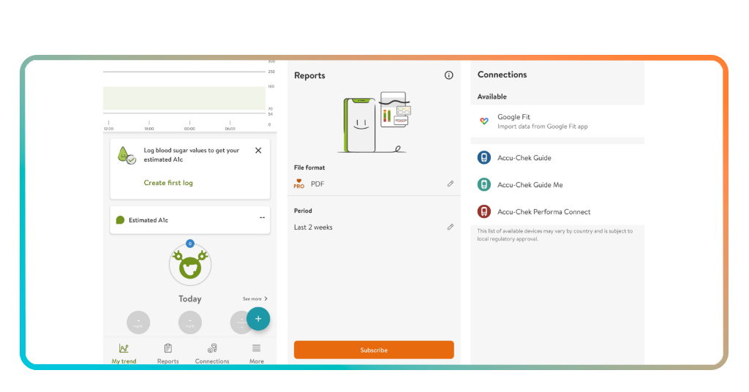749x392 pixels.
Task: Open the Reports info icon
Action: point(448,75)
